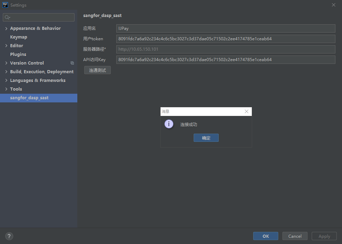The image size is (342, 244).
Task: Click the 应用名 field containing IJPay
Action: [x=225, y=28]
